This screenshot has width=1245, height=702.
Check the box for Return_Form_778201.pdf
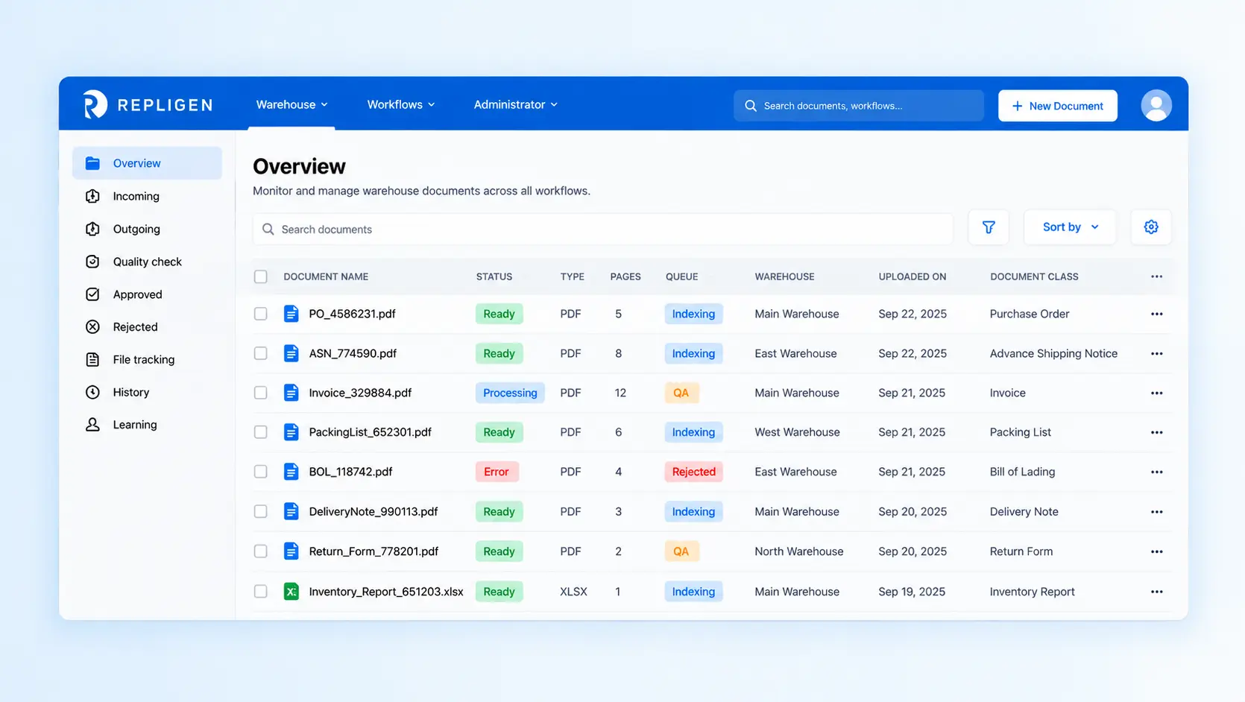point(260,551)
